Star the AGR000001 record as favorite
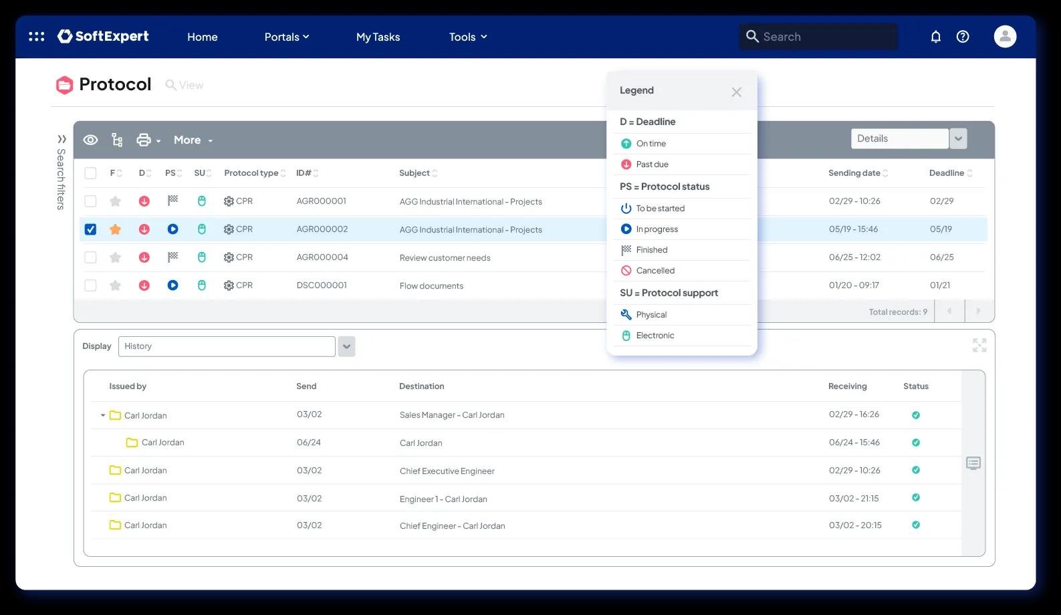Viewport: 1061px width, 615px height. 115,201
